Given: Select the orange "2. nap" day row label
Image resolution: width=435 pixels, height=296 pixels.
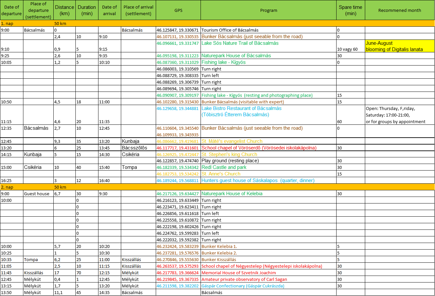Looking at the screenshot, I should point(7,187).
